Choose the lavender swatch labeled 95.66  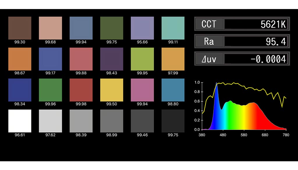tap(142, 28)
